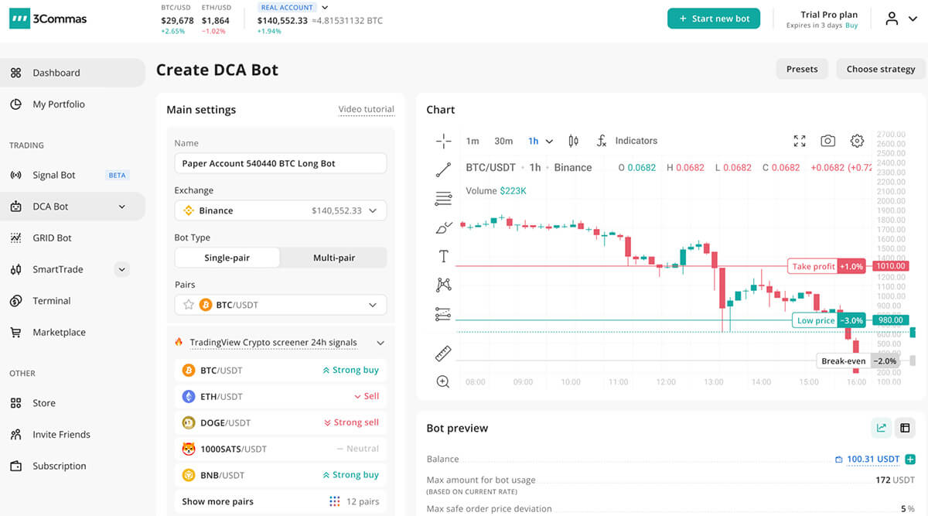928x516 pixels.
Task: Pick the ruler measure tool
Action: 443,354
